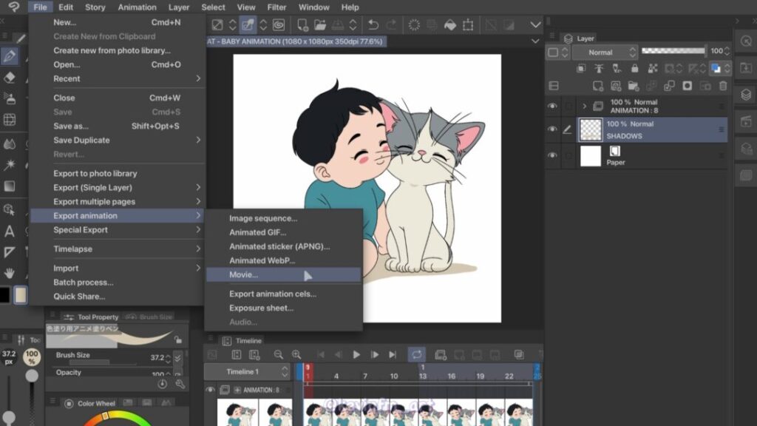
Task: Toggle loop playback in the timeline
Action: pyautogui.click(x=416, y=355)
